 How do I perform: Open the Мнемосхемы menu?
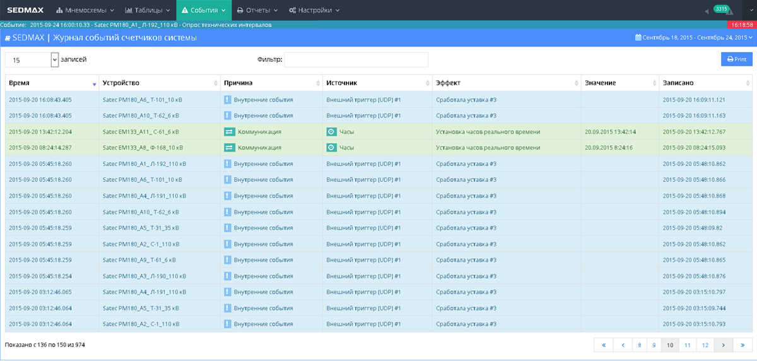pos(85,10)
